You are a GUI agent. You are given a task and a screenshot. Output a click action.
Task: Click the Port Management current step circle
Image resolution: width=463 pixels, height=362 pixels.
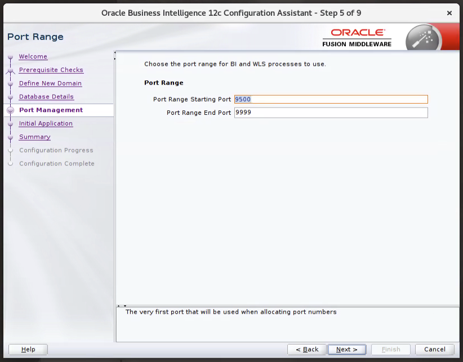(11, 110)
